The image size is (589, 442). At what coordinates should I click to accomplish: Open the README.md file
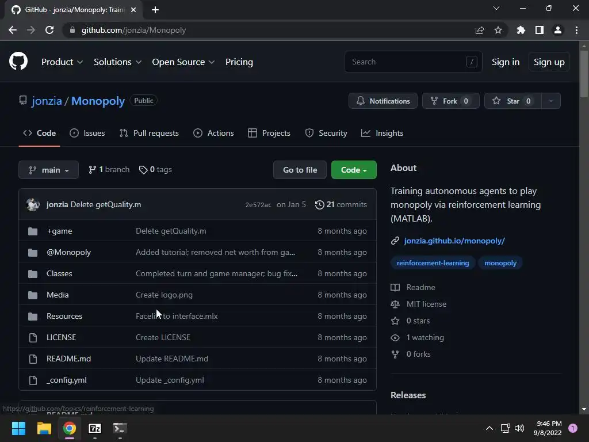click(69, 359)
